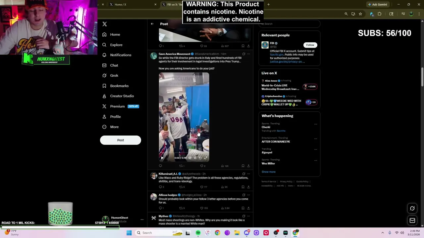The image size is (424, 238).
Task: Open more options on Killuminati_A.I. post
Action: pos(248,174)
